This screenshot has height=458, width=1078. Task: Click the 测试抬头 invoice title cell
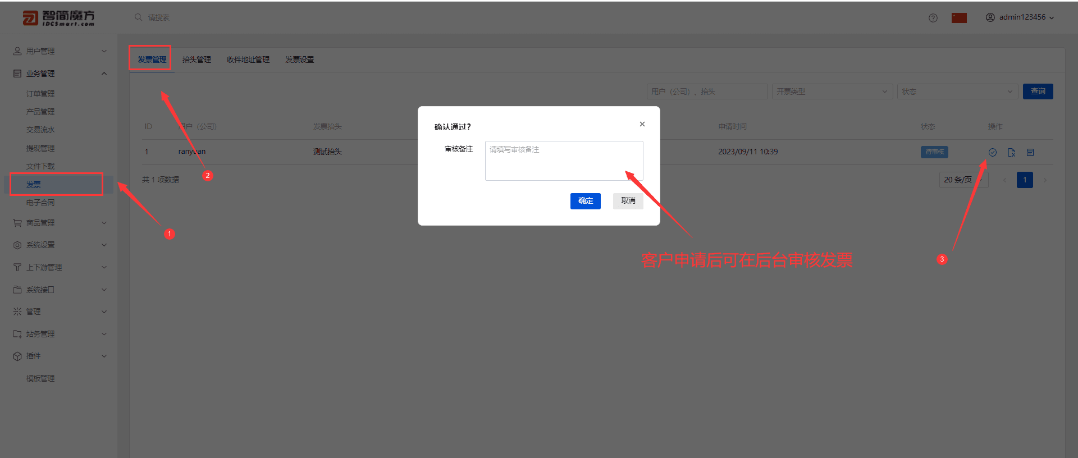tap(327, 152)
